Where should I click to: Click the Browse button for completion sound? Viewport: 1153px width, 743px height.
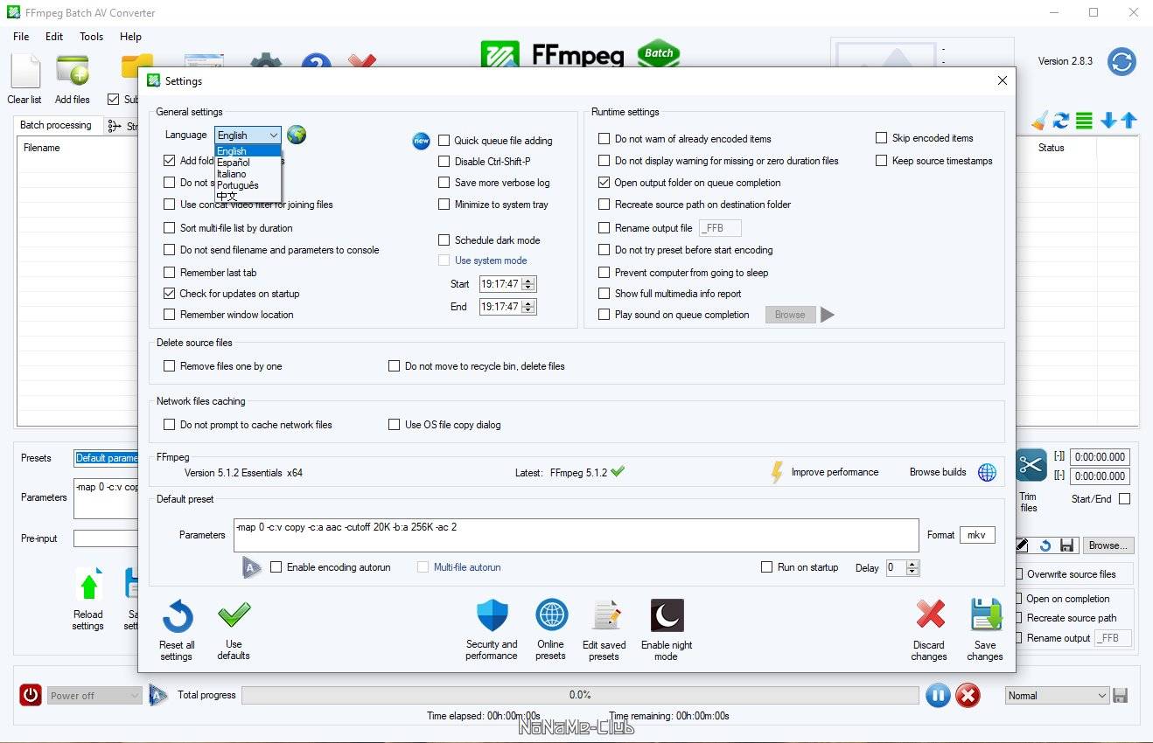coord(790,315)
